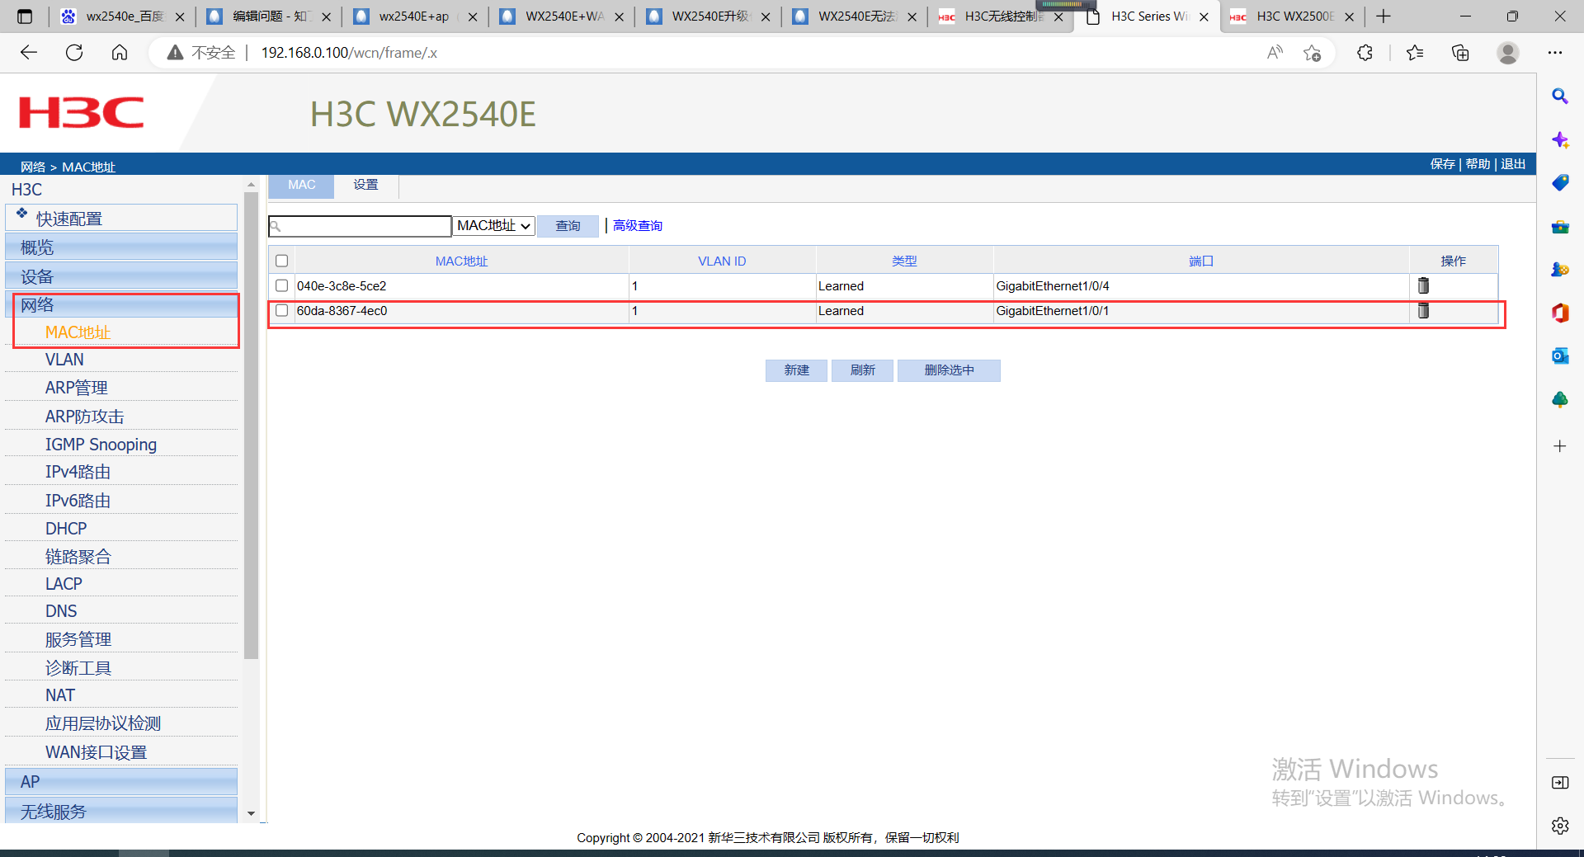
Task: Switch to the wx2540e_百度 browser tab
Action: point(122,16)
